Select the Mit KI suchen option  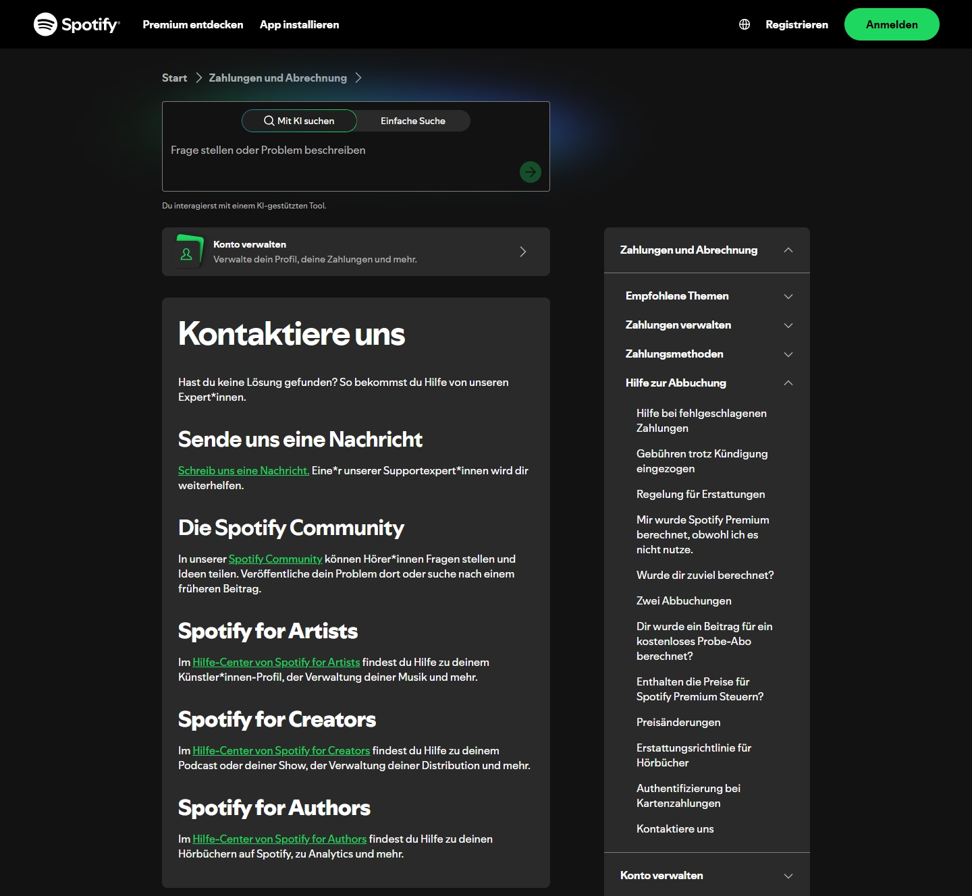pos(299,121)
